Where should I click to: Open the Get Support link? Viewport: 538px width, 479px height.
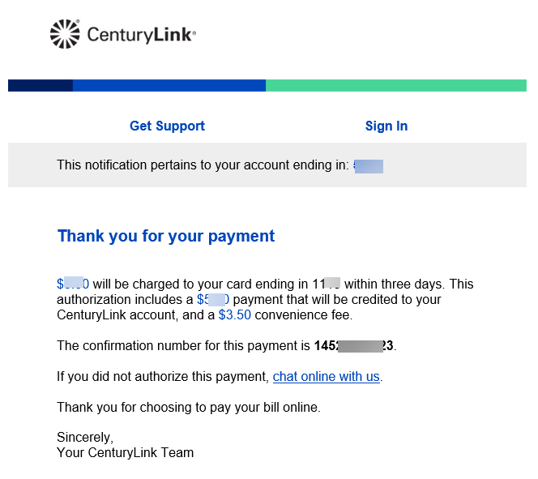(167, 126)
